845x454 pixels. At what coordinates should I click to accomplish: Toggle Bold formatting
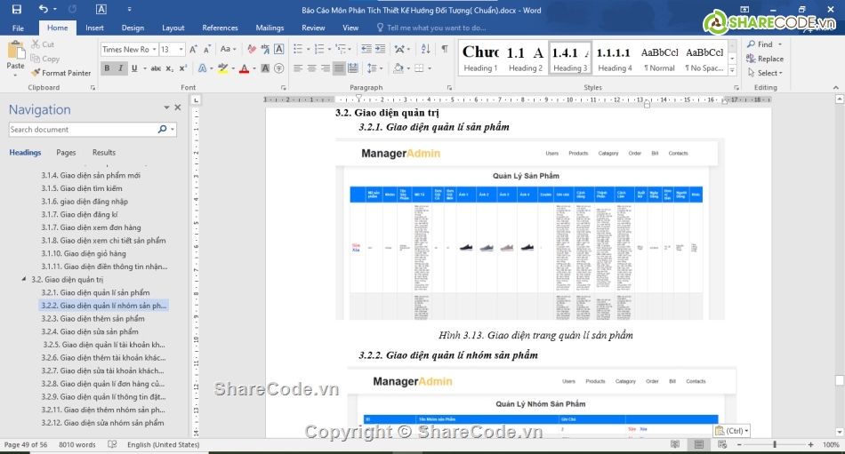coord(107,68)
